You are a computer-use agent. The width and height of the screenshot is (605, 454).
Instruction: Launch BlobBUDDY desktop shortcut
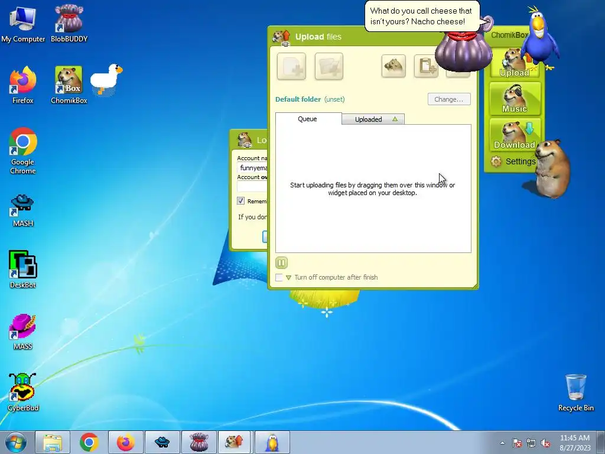point(69,23)
